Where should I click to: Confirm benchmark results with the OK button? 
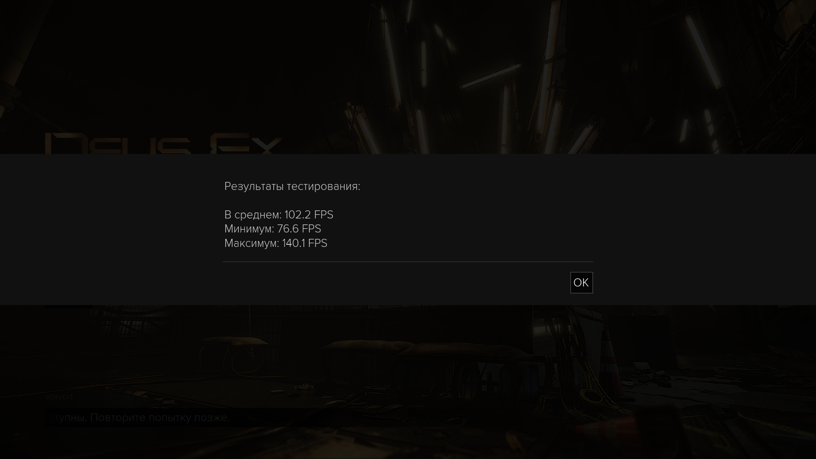(x=581, y=283)
